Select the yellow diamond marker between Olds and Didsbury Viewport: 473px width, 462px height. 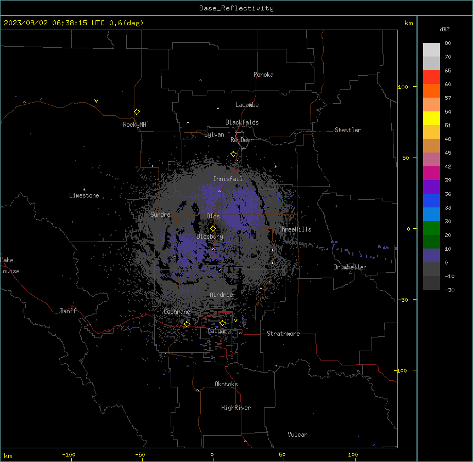[213, 229]
